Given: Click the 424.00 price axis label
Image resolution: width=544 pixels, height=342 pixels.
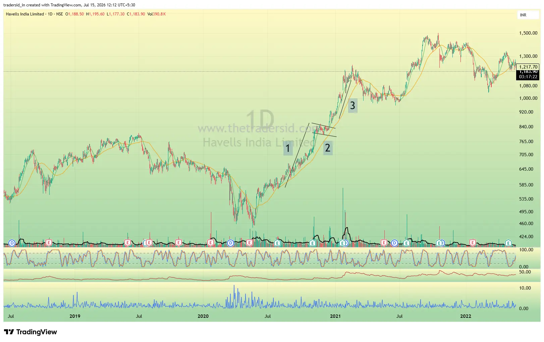Looking at the screenshot, I should click(526, 237).
